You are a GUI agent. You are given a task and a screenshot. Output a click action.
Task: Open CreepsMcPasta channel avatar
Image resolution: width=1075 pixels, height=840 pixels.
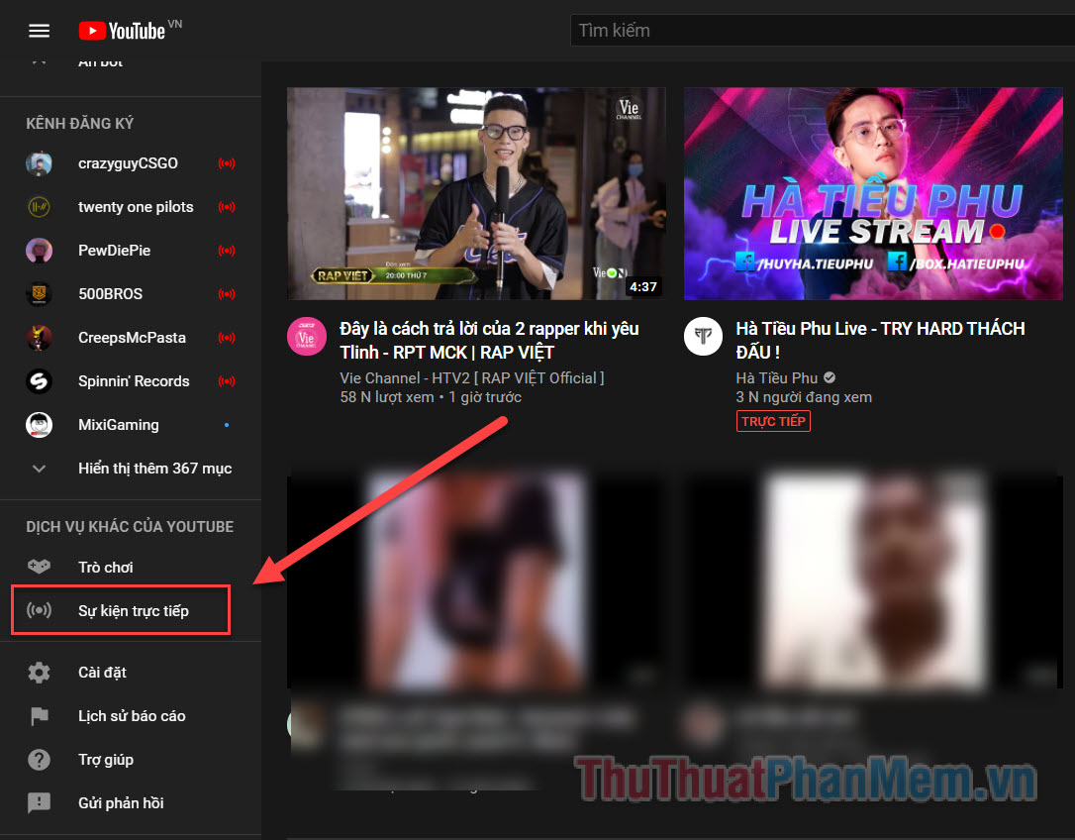(39, 338)
